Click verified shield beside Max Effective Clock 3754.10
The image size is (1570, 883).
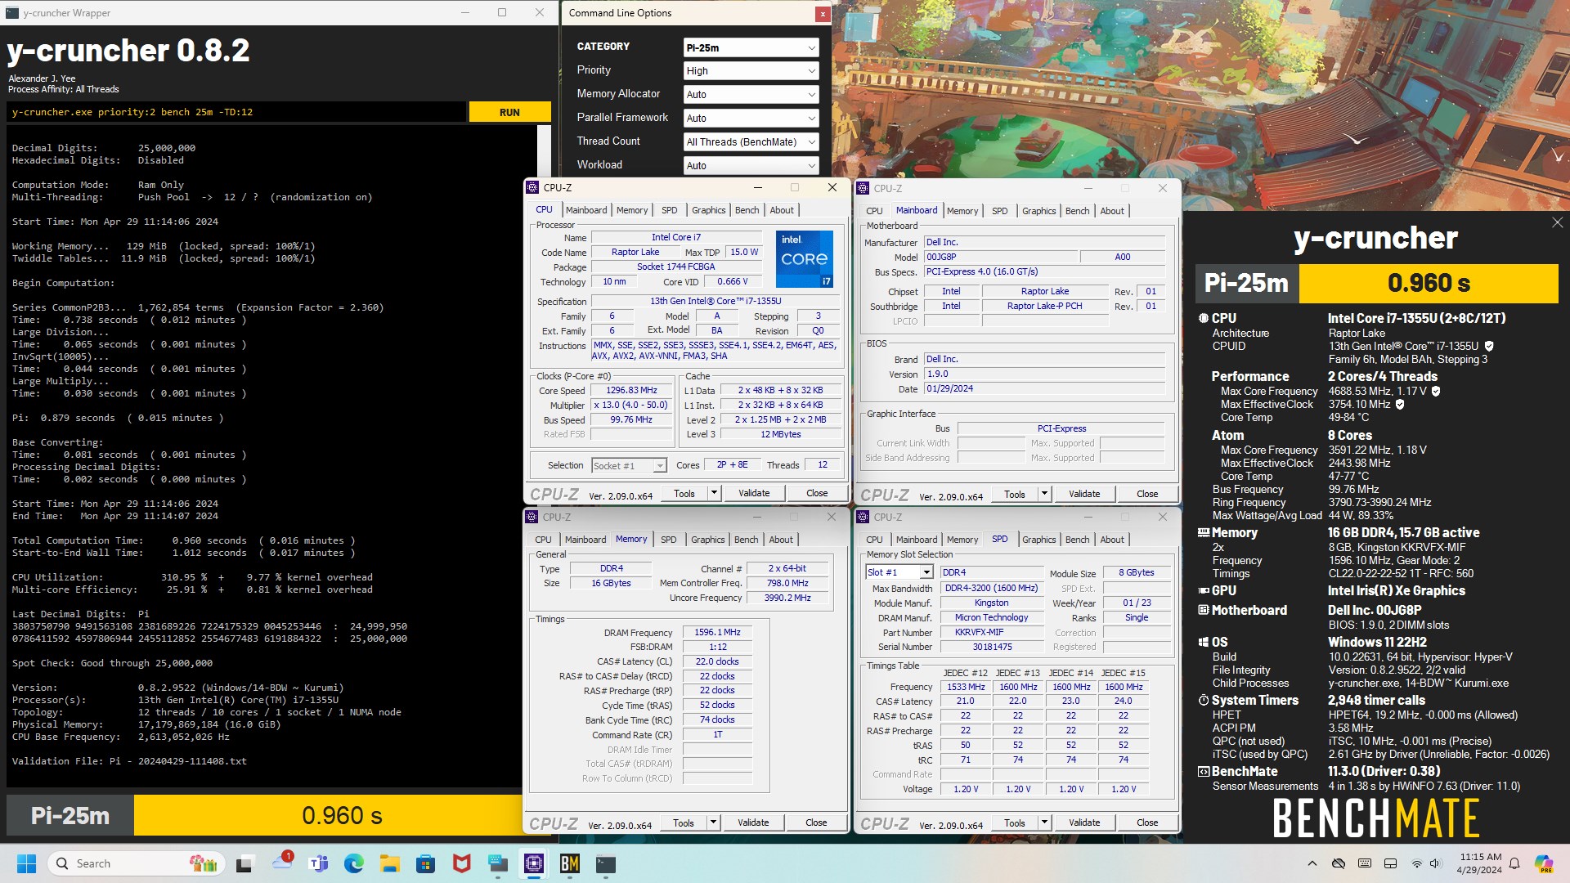click(1400, 404)
